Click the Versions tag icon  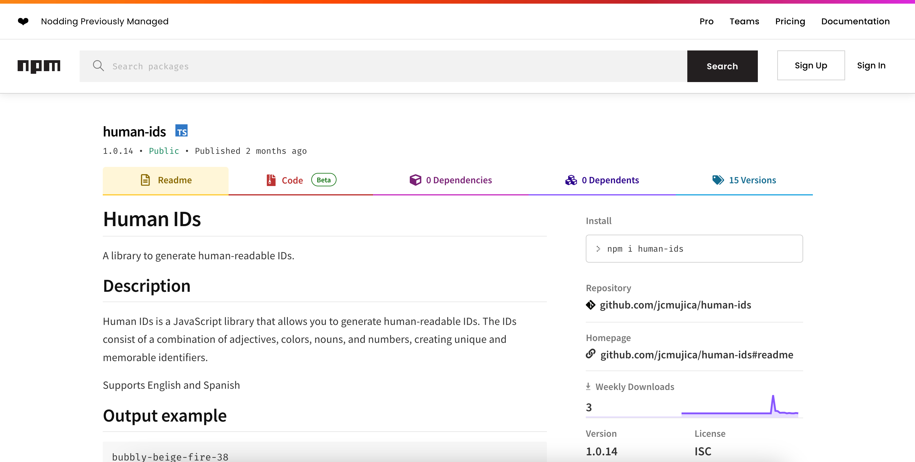pyautogui.click(x=718, y=180)
